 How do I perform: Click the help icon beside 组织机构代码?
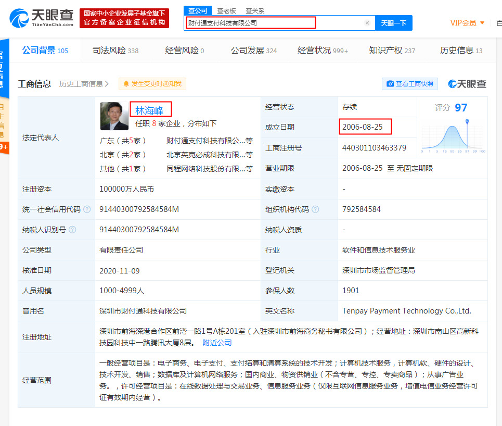point(315,209)
